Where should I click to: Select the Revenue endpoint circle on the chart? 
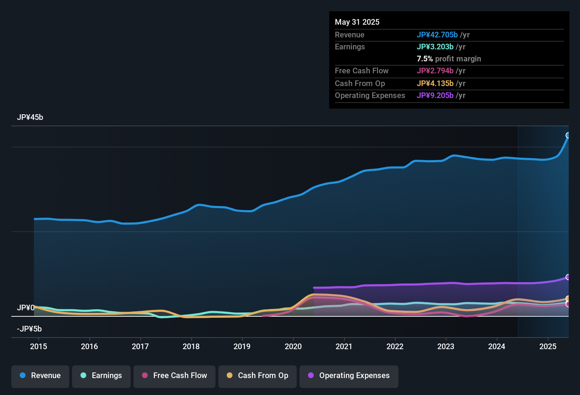point(568,135)
